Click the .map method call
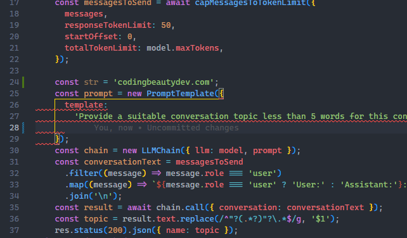 click(77, 185)
